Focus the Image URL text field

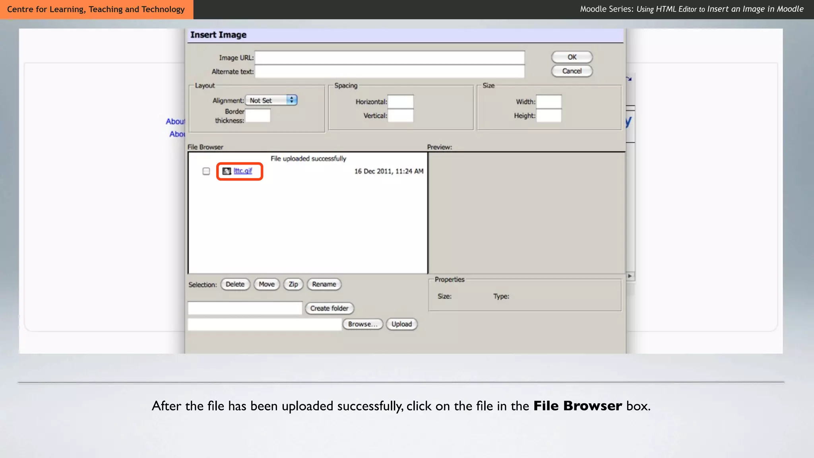(x=390, y=58)
